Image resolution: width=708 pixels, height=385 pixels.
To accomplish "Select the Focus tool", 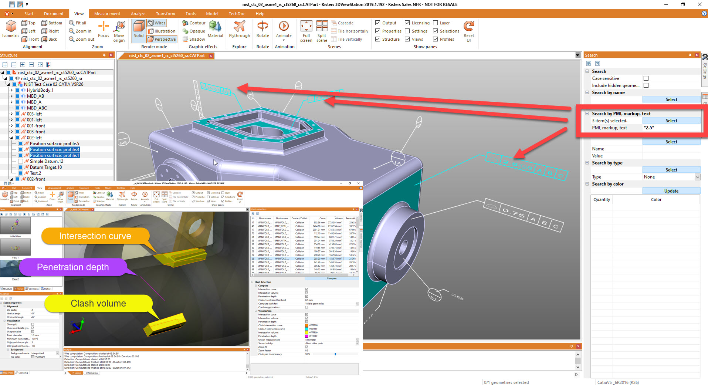I will (x=104, y=27).
